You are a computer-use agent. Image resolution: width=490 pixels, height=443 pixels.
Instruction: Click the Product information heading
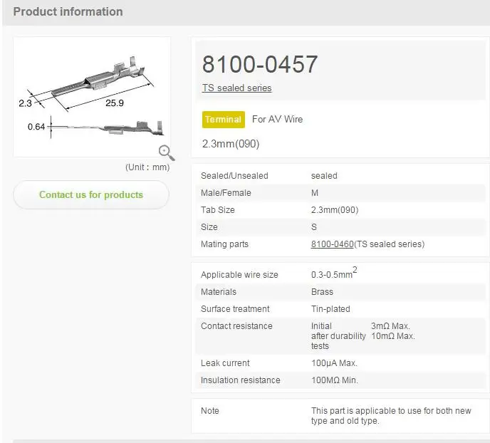[68, 11]
